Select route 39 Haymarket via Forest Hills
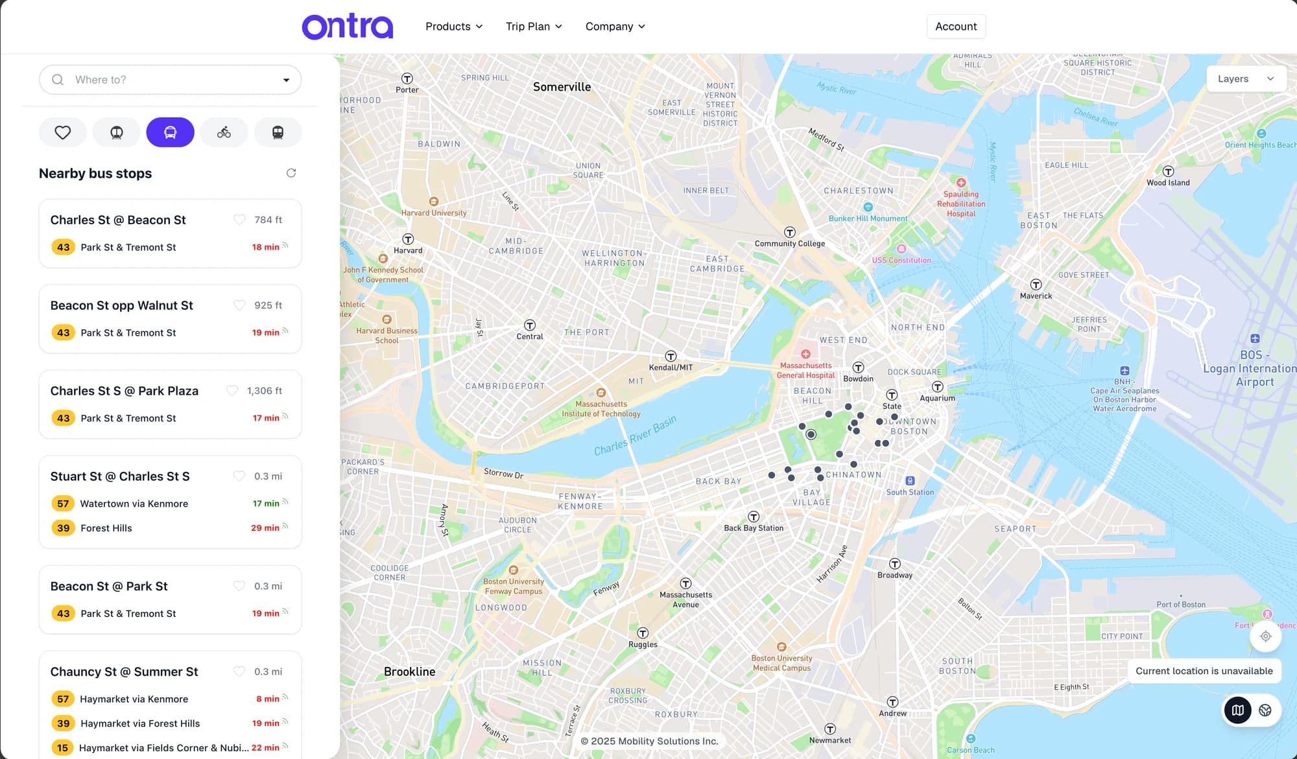Screen dimensions: 1297x759 [x=170, y=723]
